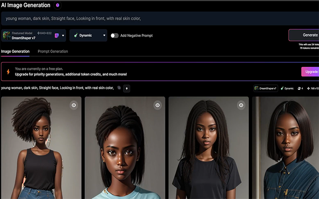Click eye icon on light blue shirt woman image

tap(158, 105)
